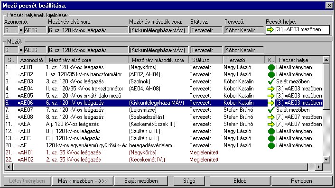Click the vertical scrollbar thumb
This screenshot has height=188, width=335.
(x=326, y=87)
